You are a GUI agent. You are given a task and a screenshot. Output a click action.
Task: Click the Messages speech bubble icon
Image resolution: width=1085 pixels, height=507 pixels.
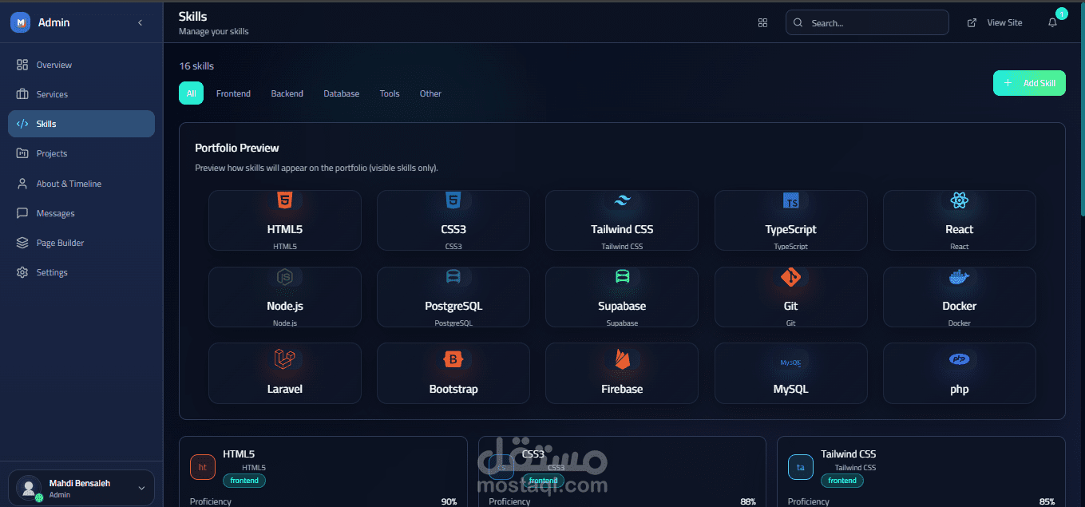tap(22, 213)
